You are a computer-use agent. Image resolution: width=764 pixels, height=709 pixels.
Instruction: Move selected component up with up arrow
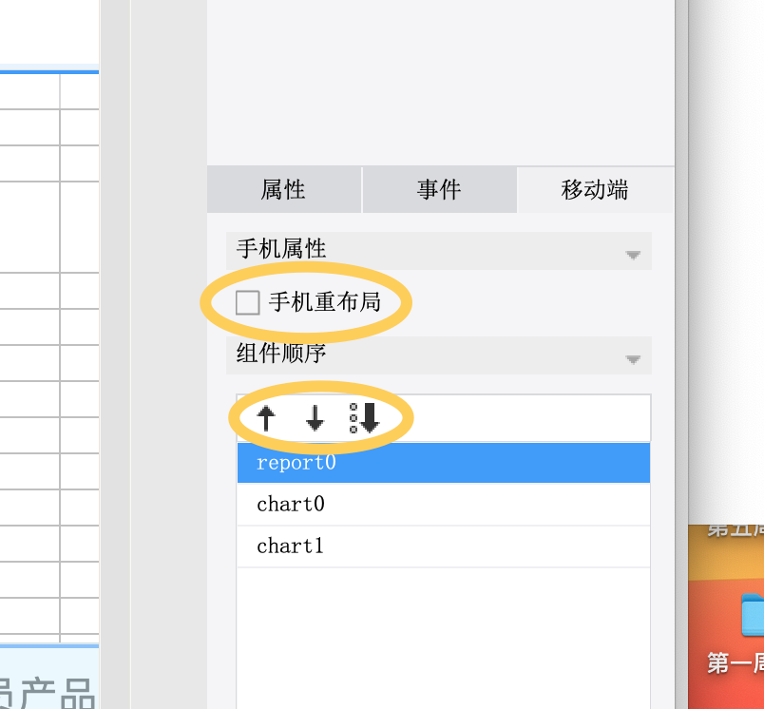coord(266,418)
